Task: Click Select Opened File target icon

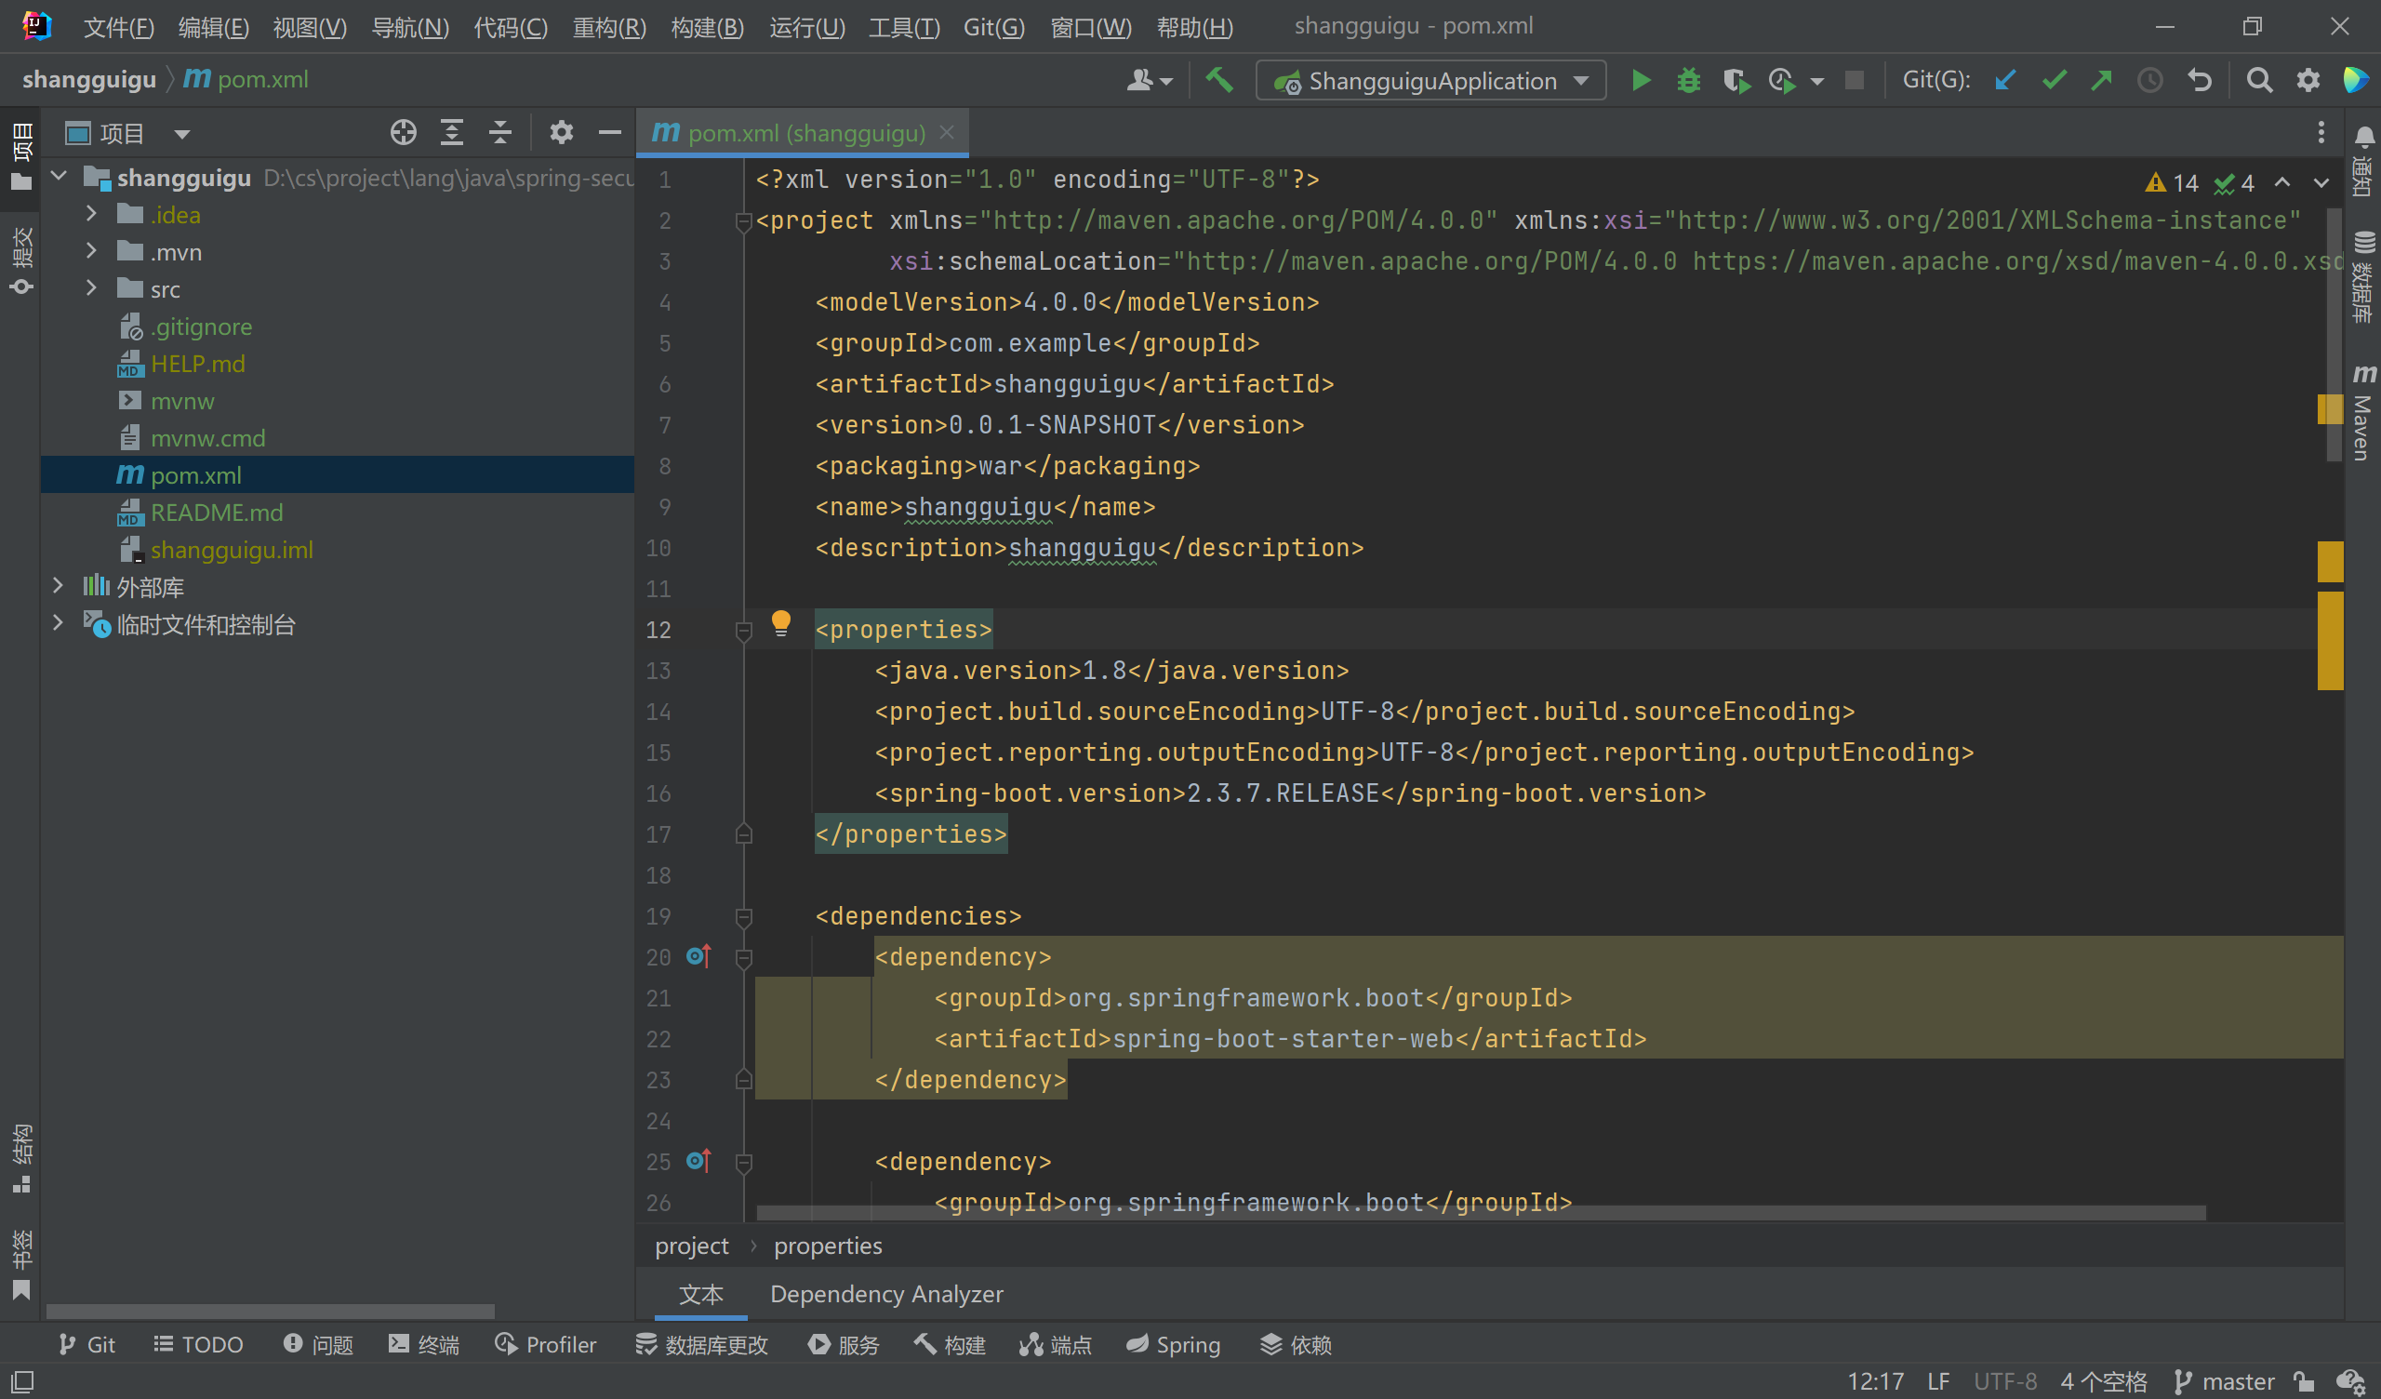Action: (x=404, y=133)
